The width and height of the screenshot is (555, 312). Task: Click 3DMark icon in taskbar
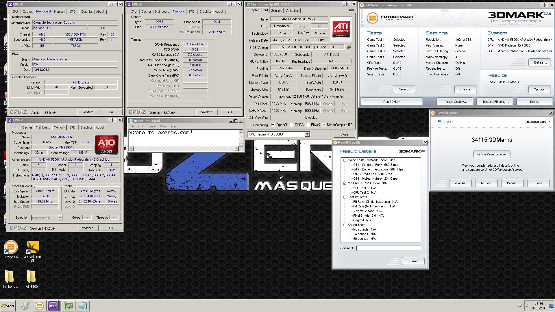(x=39, y=306)
